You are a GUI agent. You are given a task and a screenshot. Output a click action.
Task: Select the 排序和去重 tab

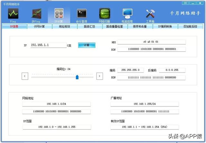[x=140, y=26]
